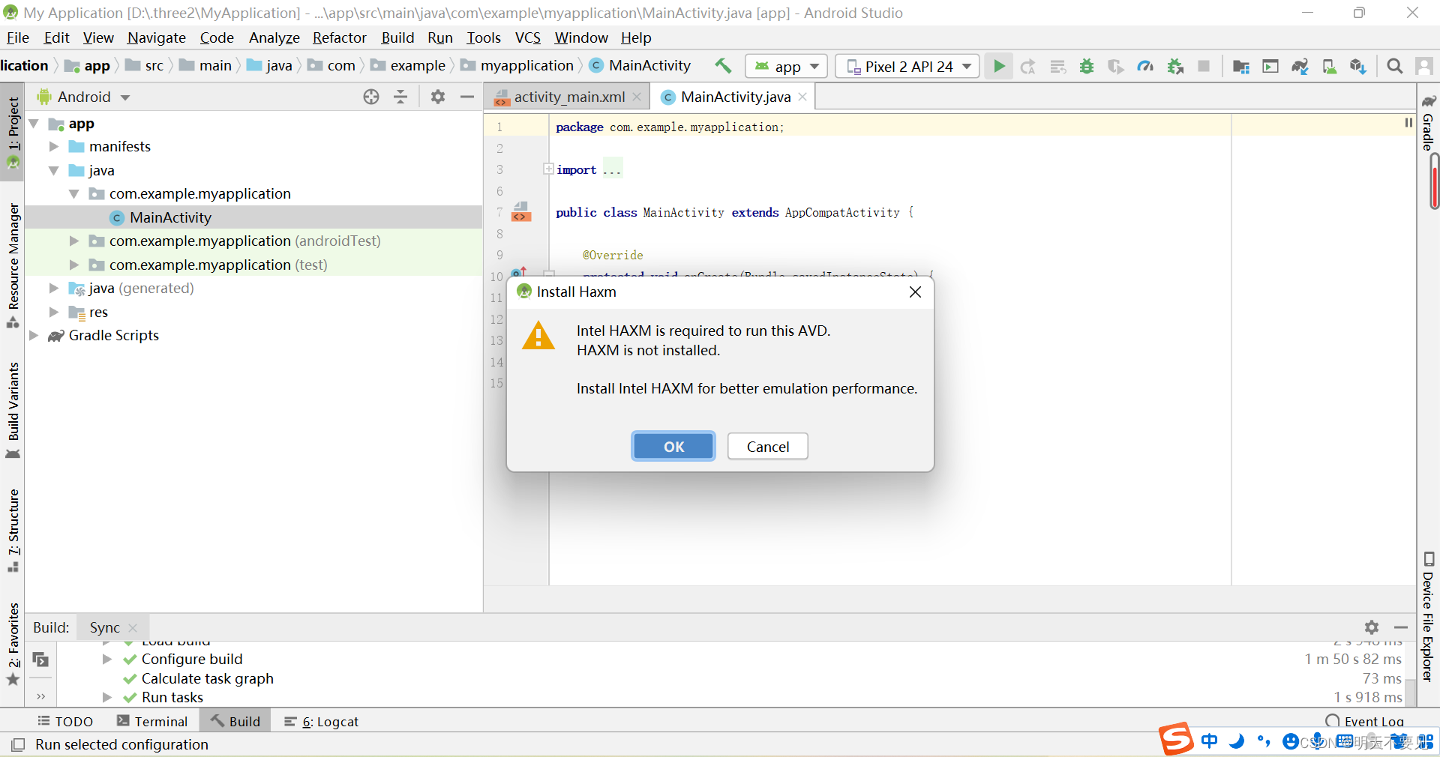This screenshot has width=1440, height=757.
Task: Hide the Build panel with minus icon
Action: [x=1401, y=627]
